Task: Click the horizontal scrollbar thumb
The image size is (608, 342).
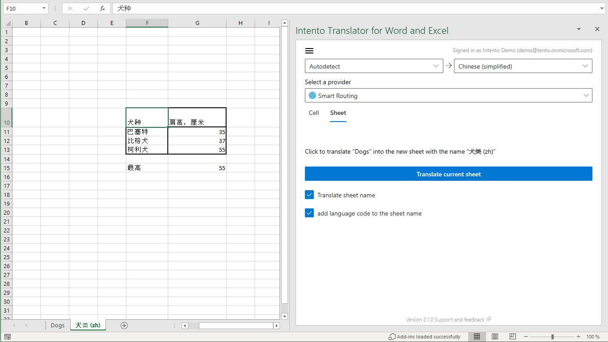Action: 236,326
